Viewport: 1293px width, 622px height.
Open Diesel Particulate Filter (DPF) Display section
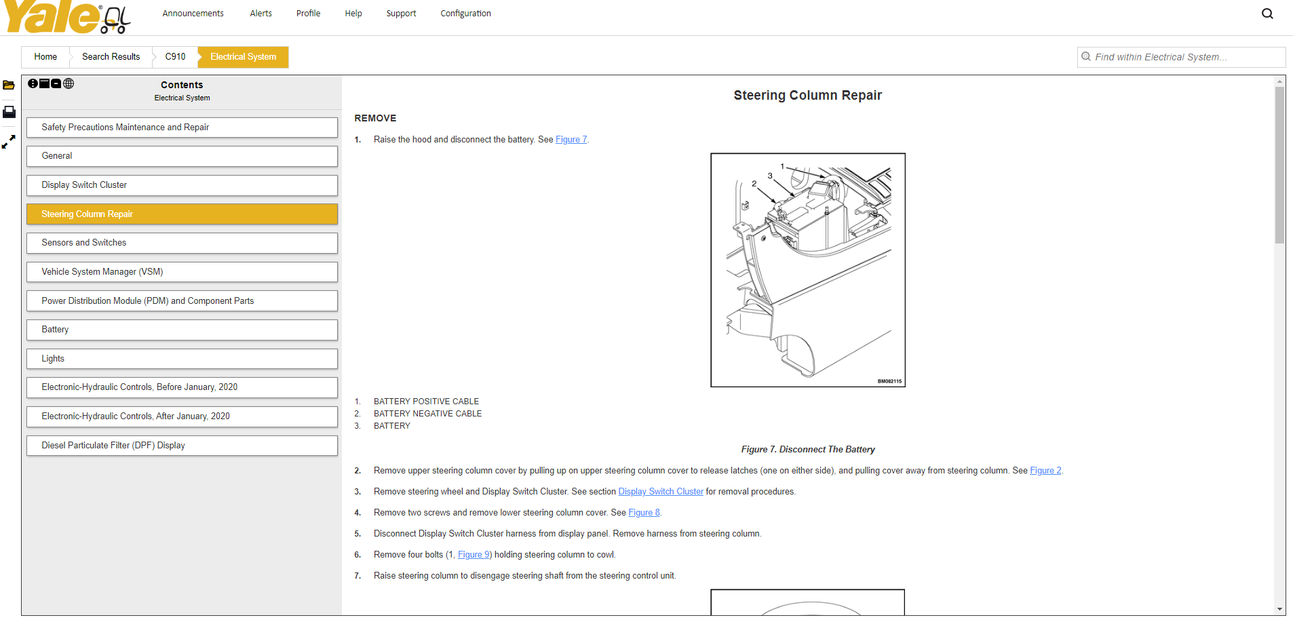click(182, 446)
